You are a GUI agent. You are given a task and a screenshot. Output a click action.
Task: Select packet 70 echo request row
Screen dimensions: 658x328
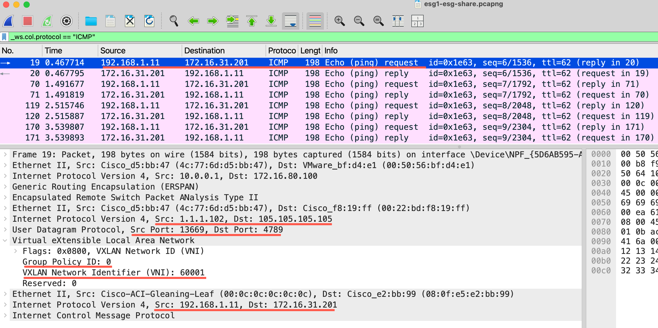329,84
